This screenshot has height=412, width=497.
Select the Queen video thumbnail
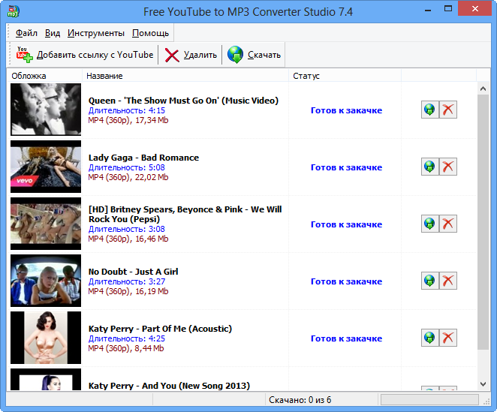coord(46,110)
